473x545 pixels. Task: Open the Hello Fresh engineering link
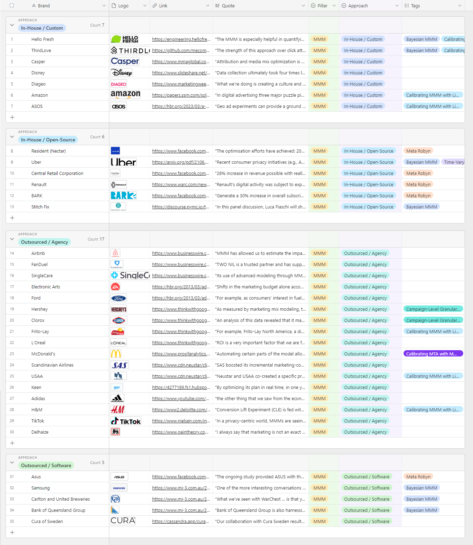coord(181,39)
